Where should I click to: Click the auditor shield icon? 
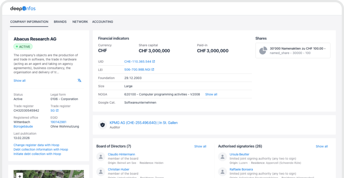(x=102, y=125)
